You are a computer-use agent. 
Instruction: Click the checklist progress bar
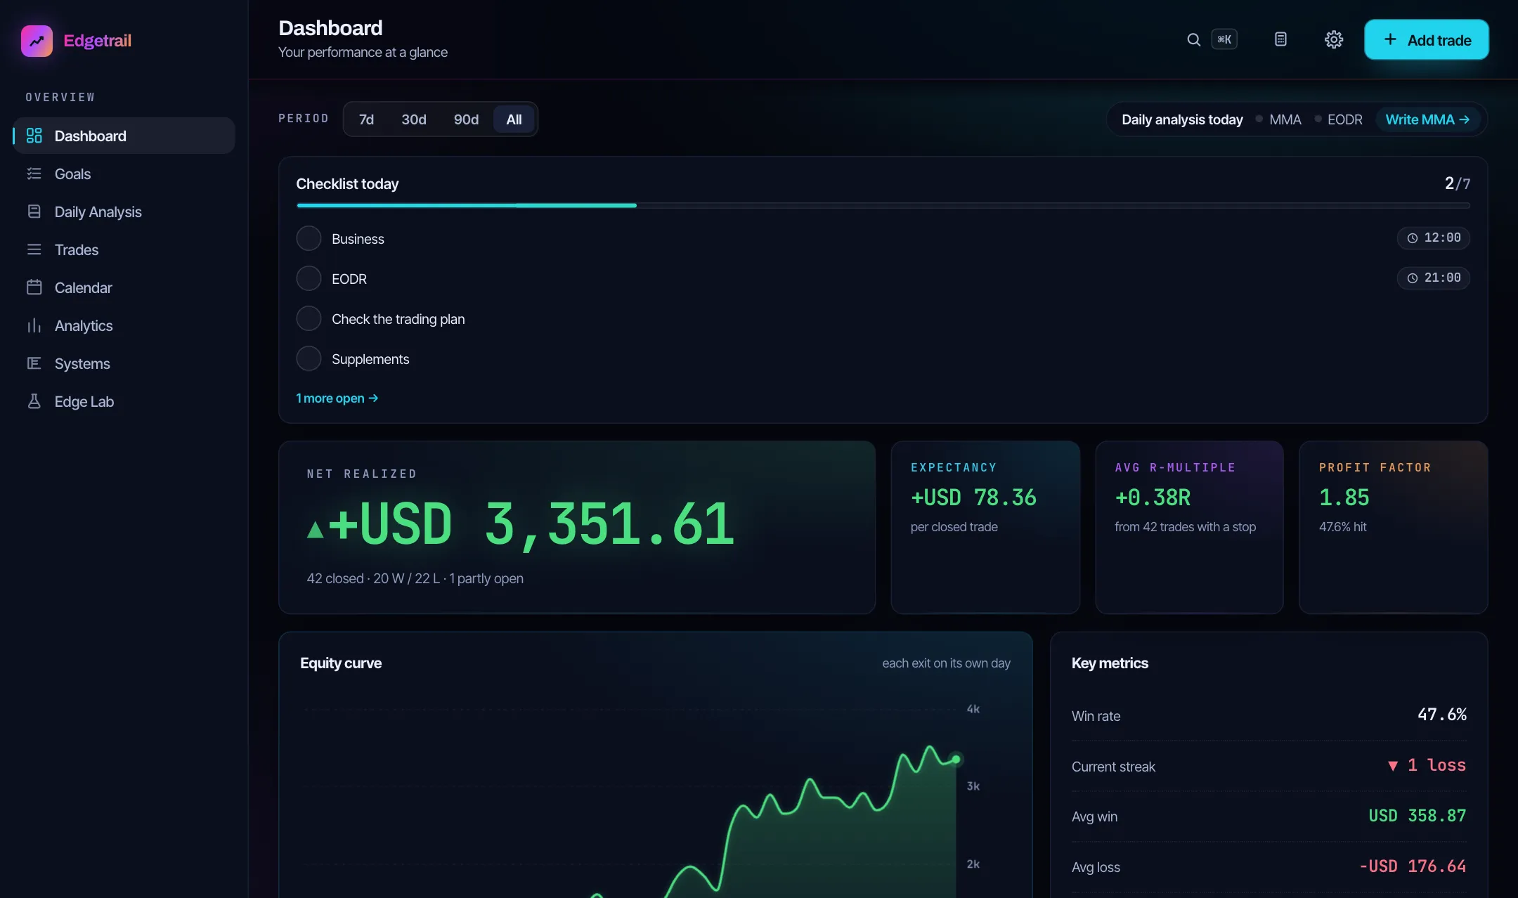coord(883,206)
